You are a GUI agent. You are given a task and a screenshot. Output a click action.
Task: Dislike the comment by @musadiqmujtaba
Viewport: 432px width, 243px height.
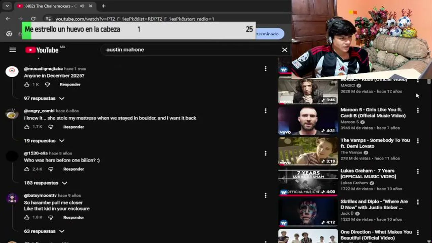tap(47, 85)
